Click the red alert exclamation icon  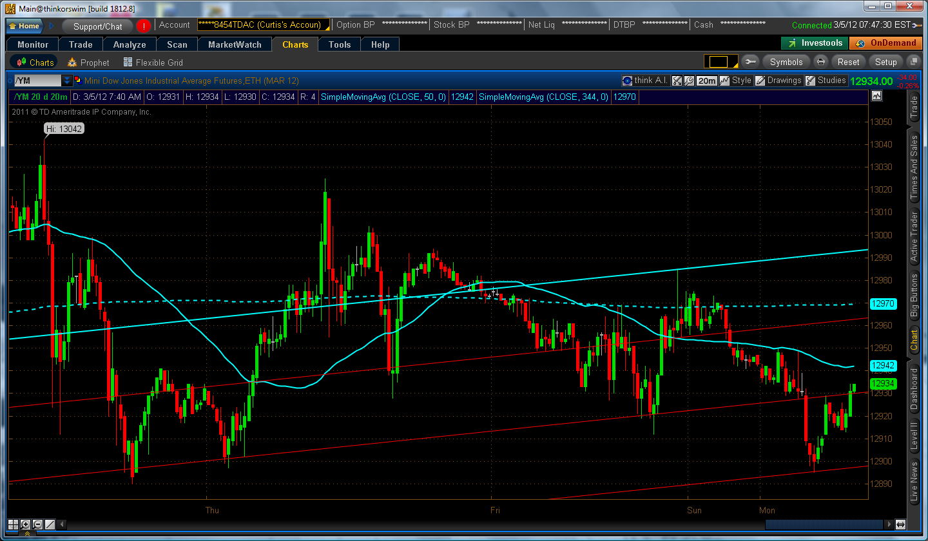143,26
